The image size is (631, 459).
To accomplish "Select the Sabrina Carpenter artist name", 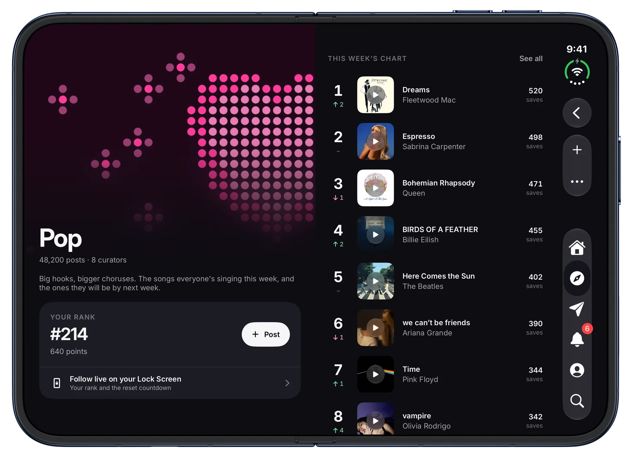I will point(434,146).
